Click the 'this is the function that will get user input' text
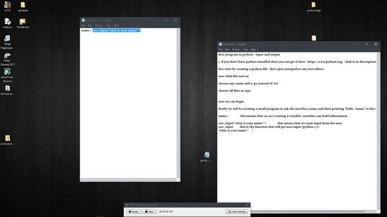The height and width of the screenshot is (217, 387). [279, 127]
